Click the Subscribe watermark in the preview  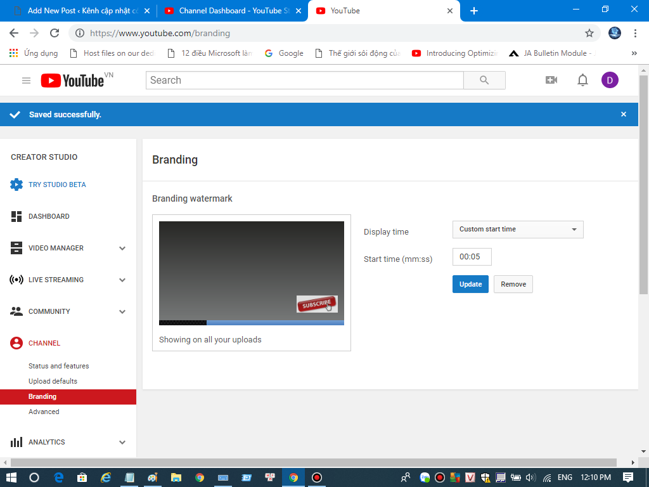(317, 304)
